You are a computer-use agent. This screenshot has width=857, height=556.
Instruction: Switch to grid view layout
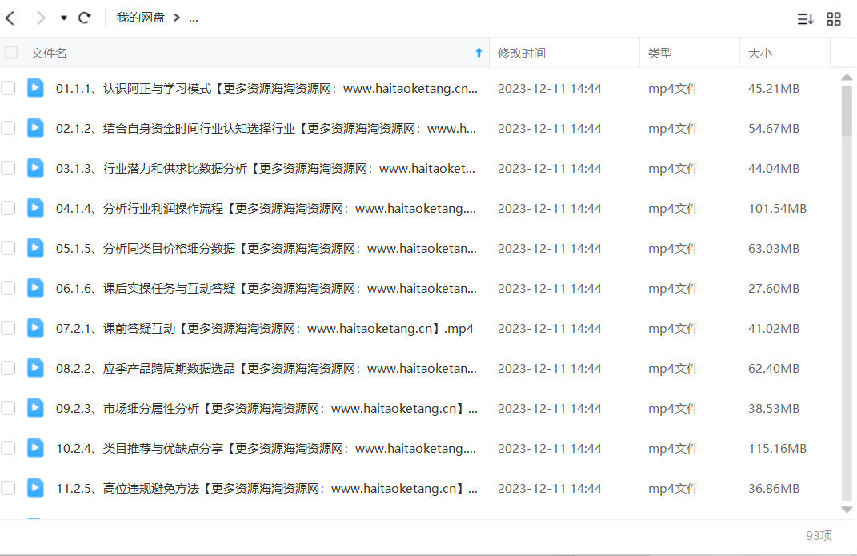tap(834, 19)
